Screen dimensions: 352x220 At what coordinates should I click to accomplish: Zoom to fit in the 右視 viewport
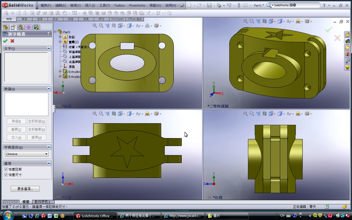[x=246, y=114]
